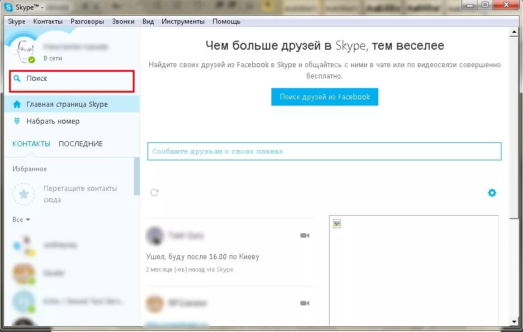Video call the contact who wrote Ушел, буду после 16.00
Screen dimensions: 523x332
coord(305,235)
